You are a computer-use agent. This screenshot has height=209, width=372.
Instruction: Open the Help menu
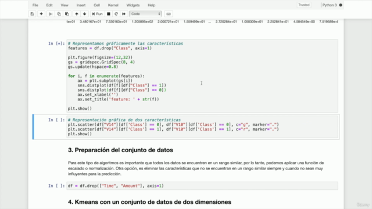coord(151,5)
